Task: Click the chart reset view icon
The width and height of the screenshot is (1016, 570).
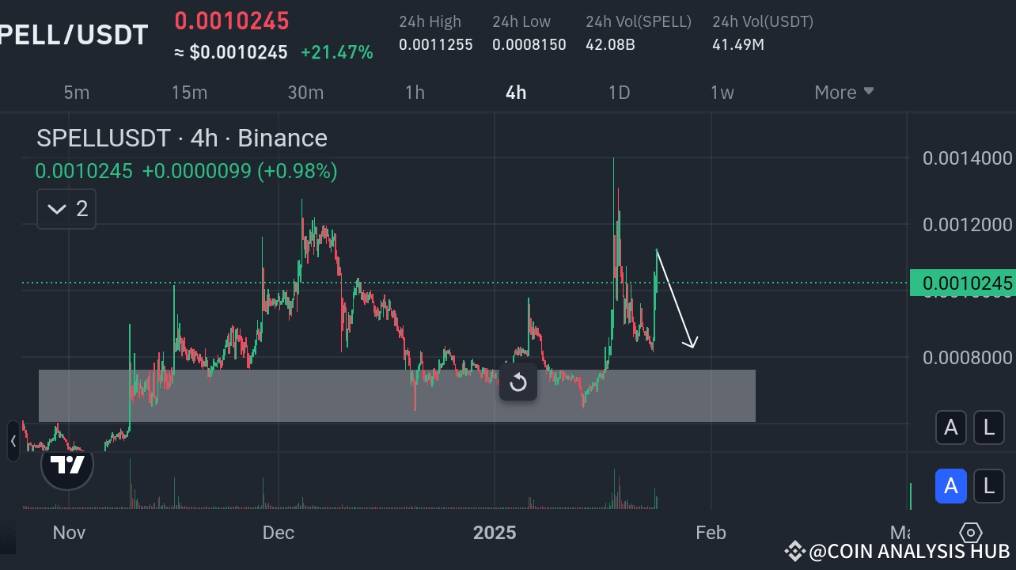Action: tap(518, 382)
